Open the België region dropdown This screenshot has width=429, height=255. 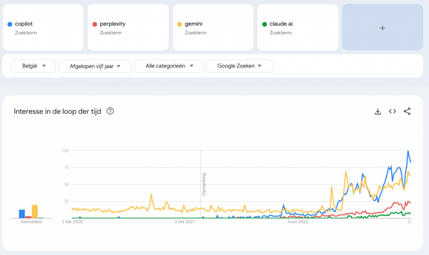click(33, 66)
